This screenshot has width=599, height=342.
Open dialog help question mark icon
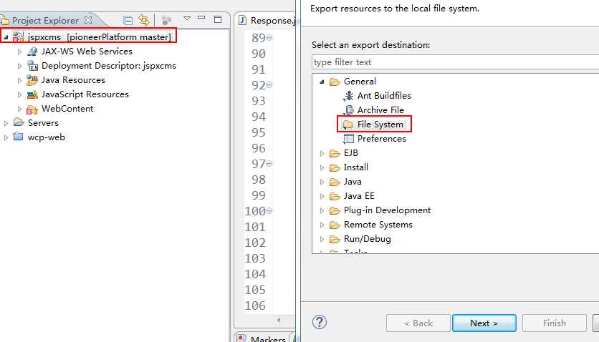[x=320, y=322]
